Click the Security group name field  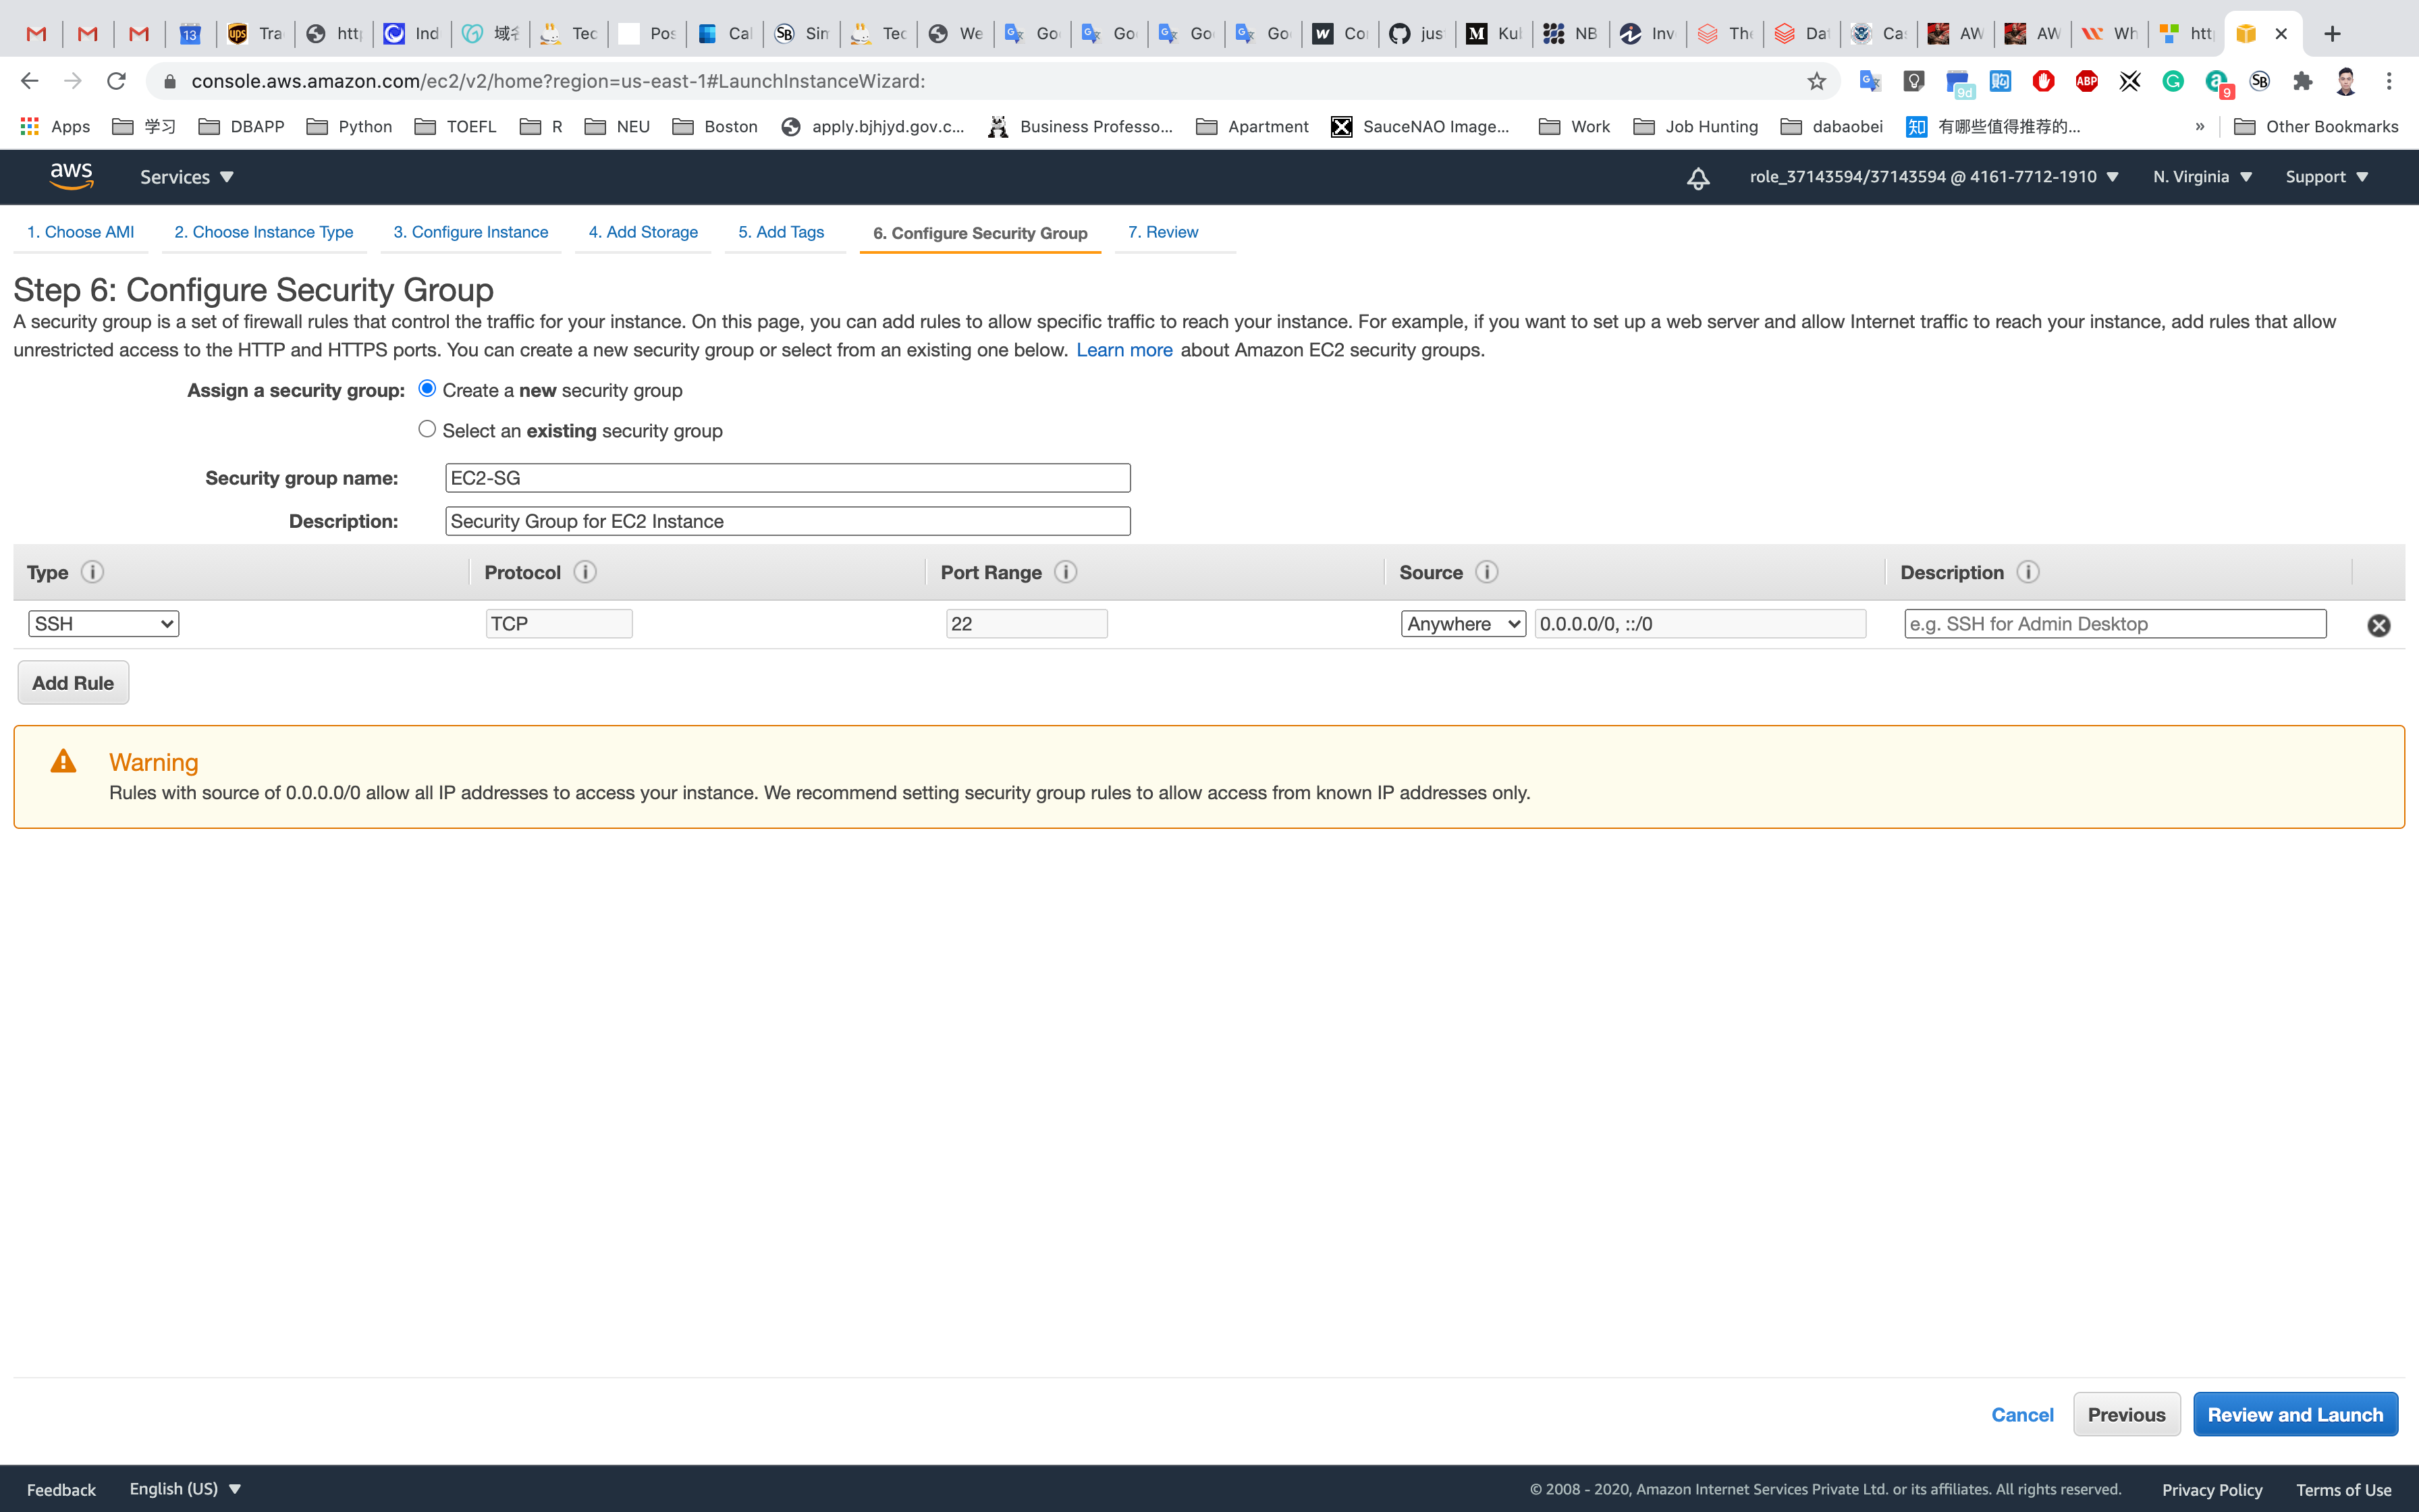(x=788, y=478)
